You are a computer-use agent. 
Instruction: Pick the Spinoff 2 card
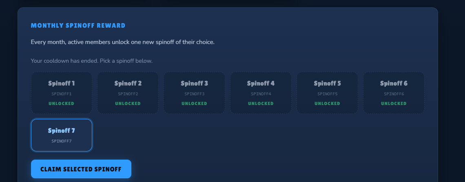click(x=128, y=93)
